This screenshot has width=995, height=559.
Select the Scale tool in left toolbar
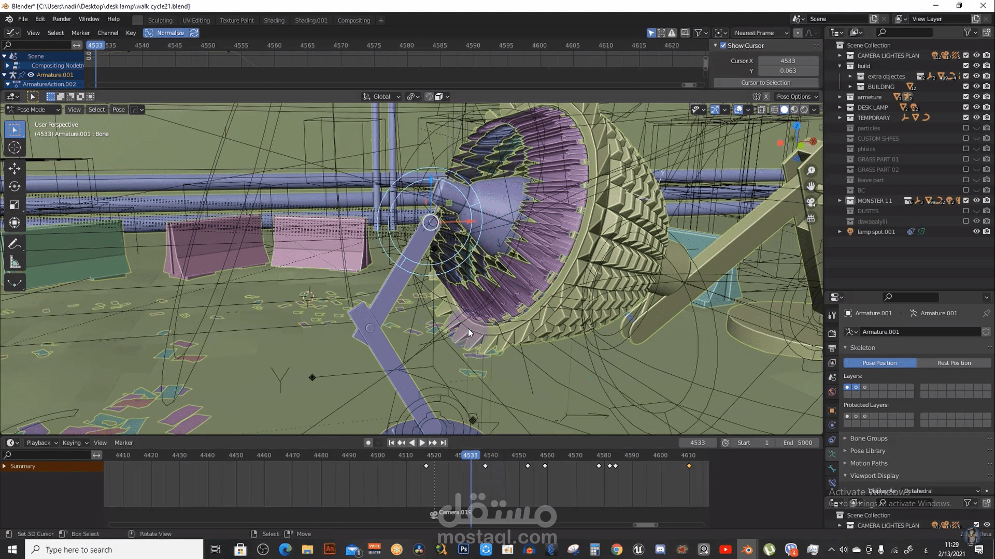(15, 204)
